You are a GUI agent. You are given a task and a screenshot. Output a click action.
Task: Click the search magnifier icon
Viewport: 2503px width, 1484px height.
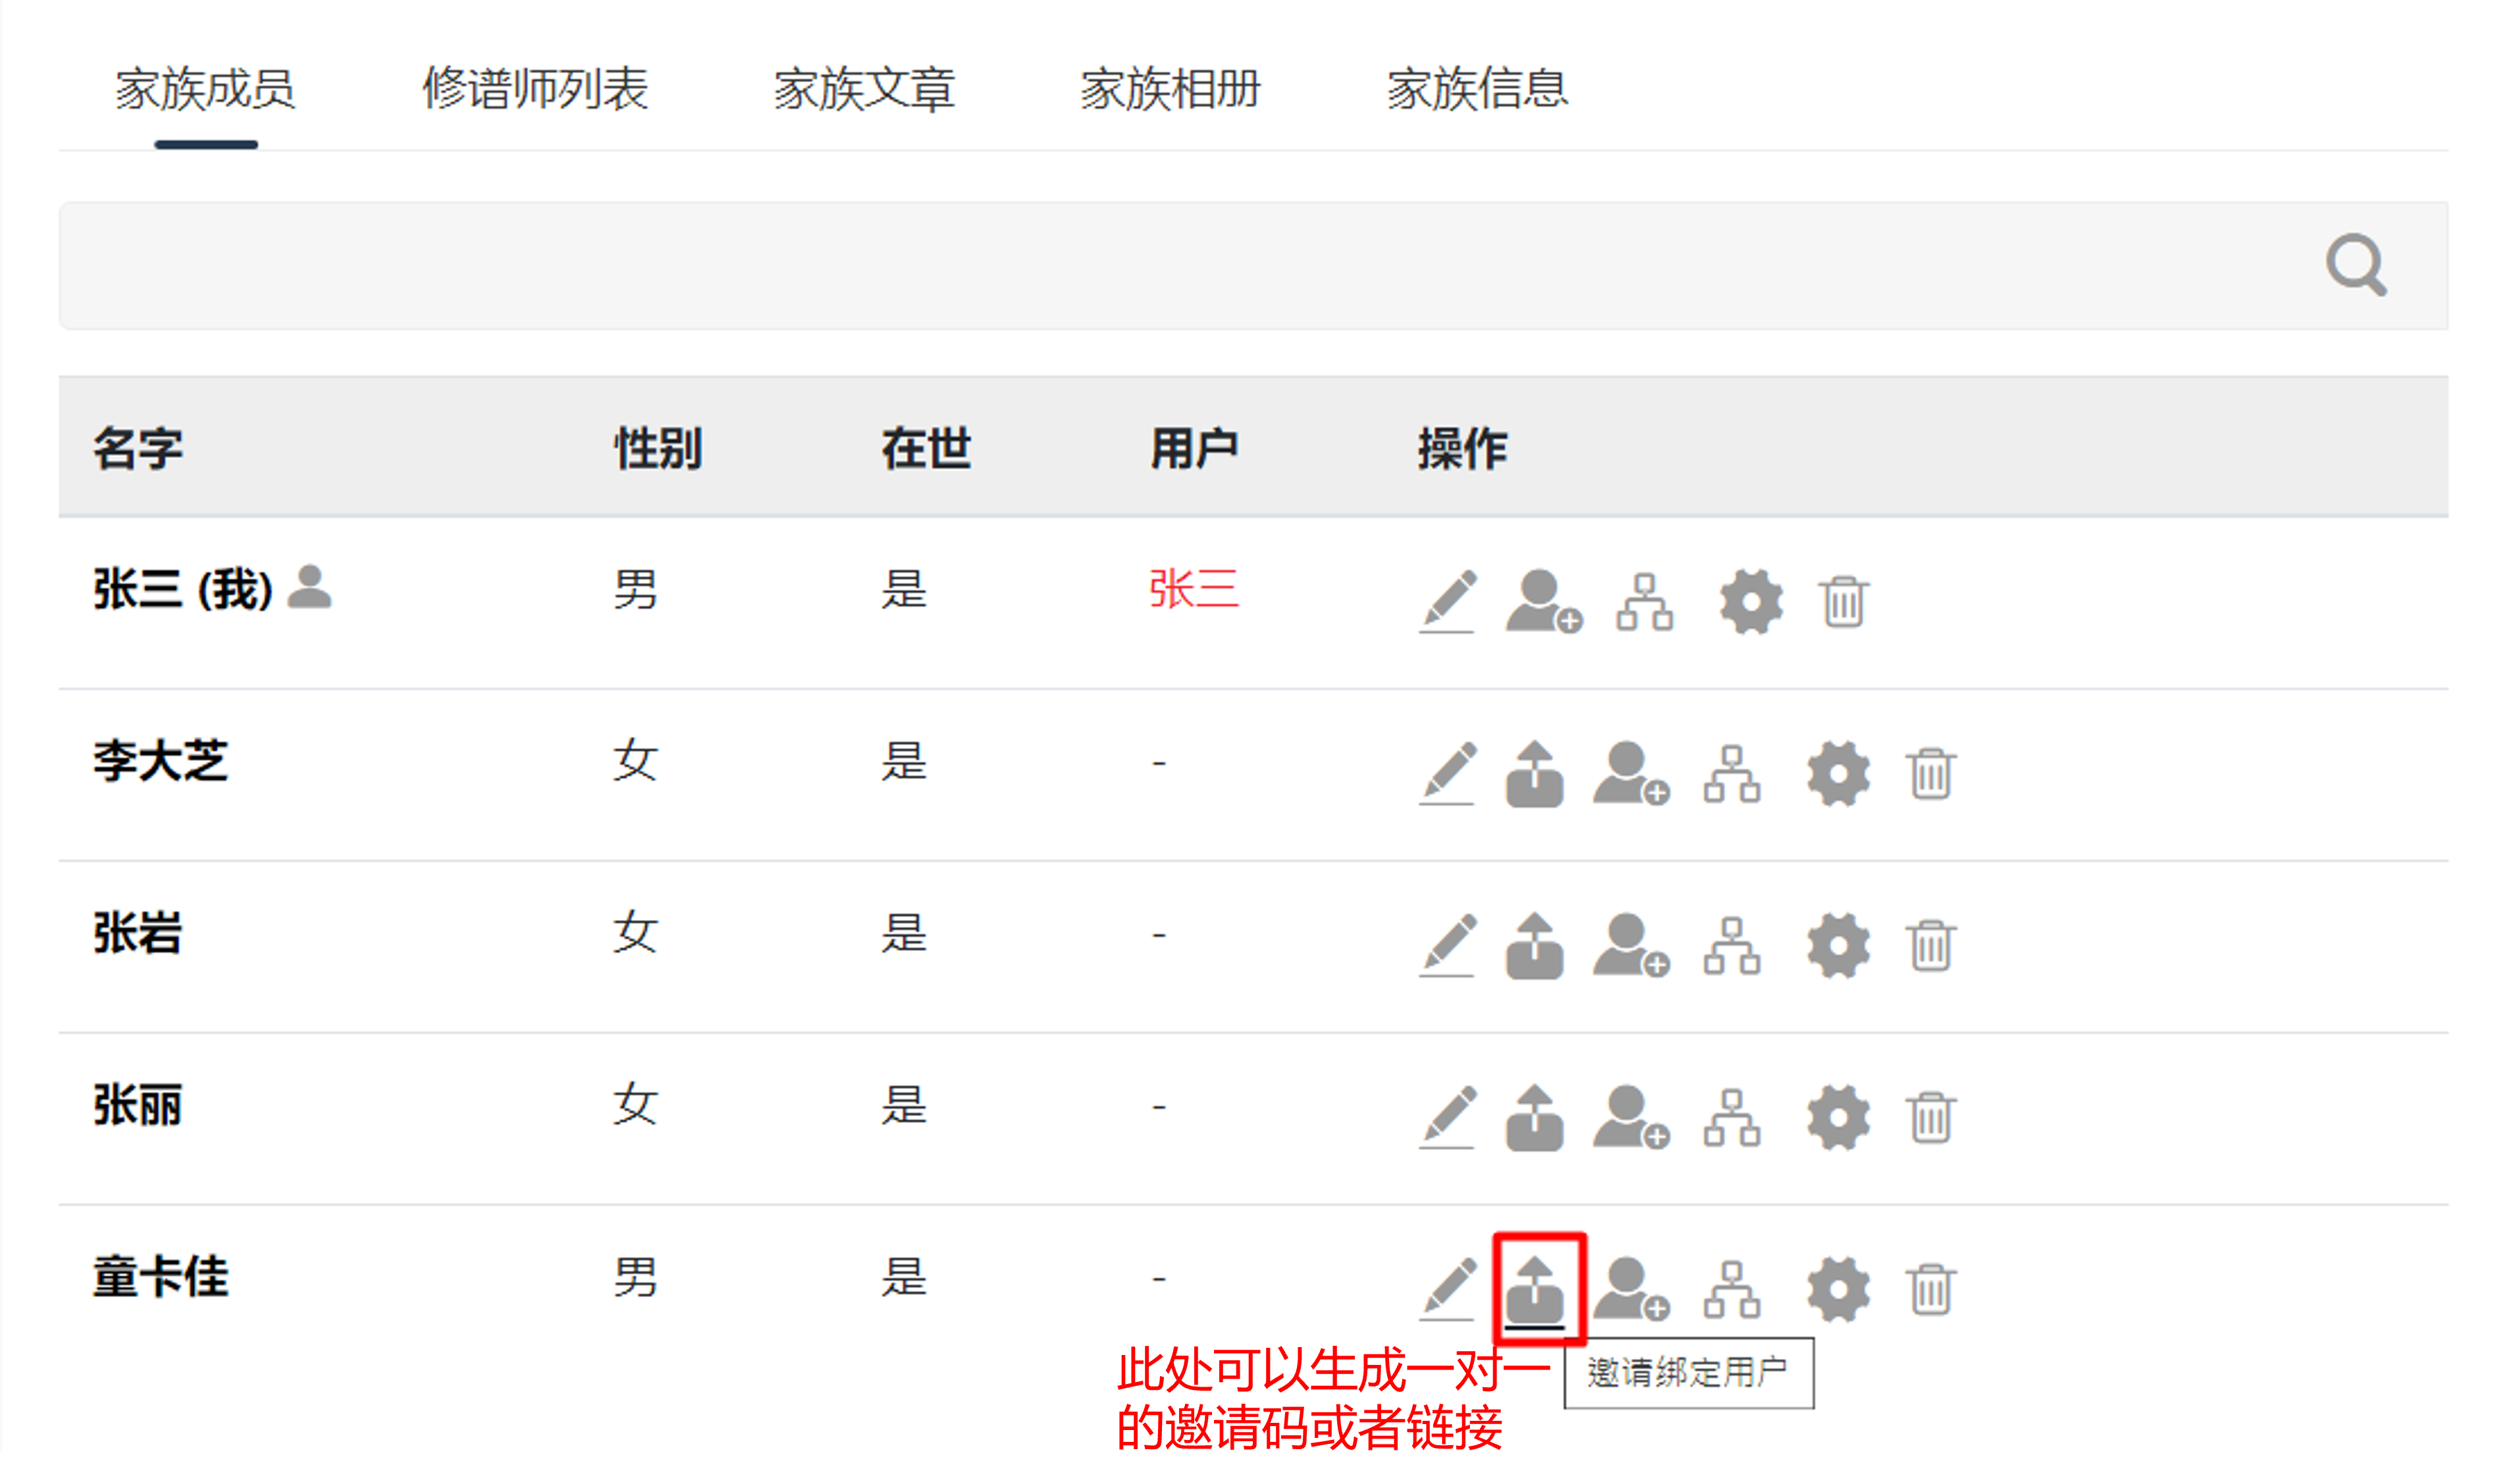click(2356, 265)
